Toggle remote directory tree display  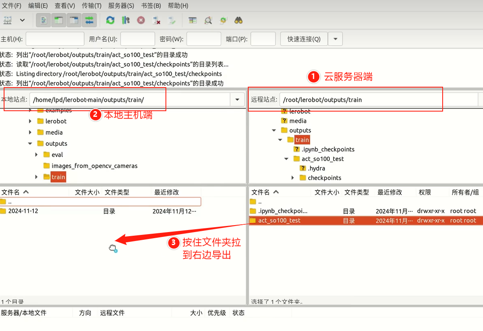click(74, 20)
